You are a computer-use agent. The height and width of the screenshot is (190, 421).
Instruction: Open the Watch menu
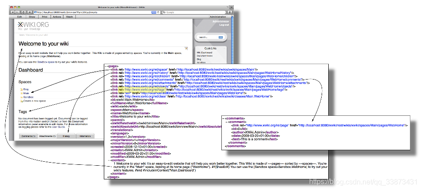pos(69,17)
